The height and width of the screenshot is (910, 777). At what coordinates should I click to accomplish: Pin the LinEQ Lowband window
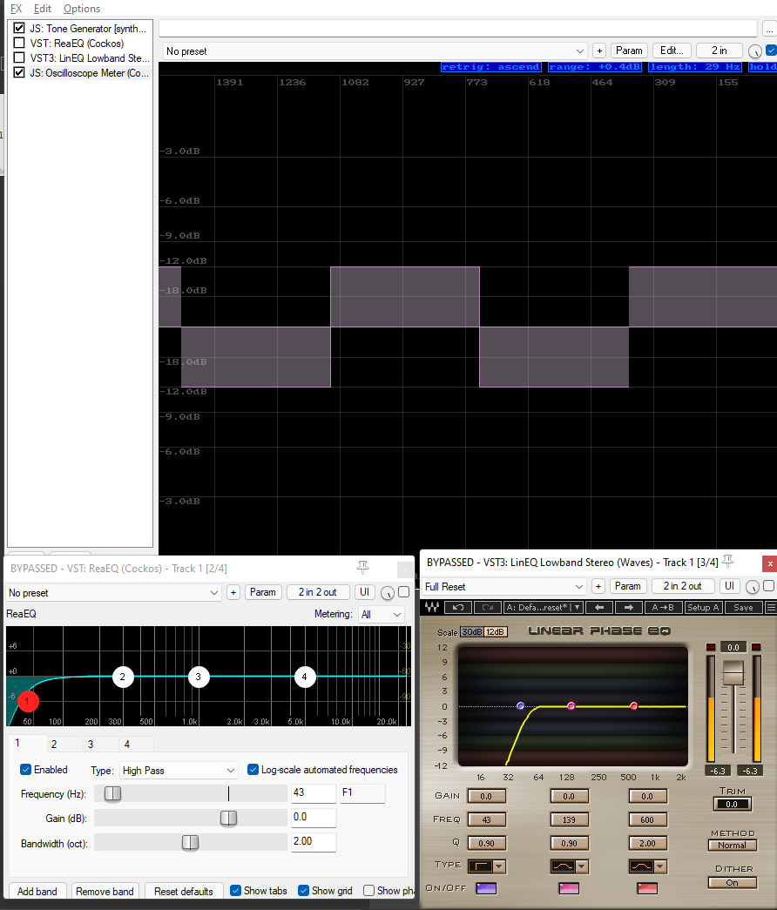[727, 562]
